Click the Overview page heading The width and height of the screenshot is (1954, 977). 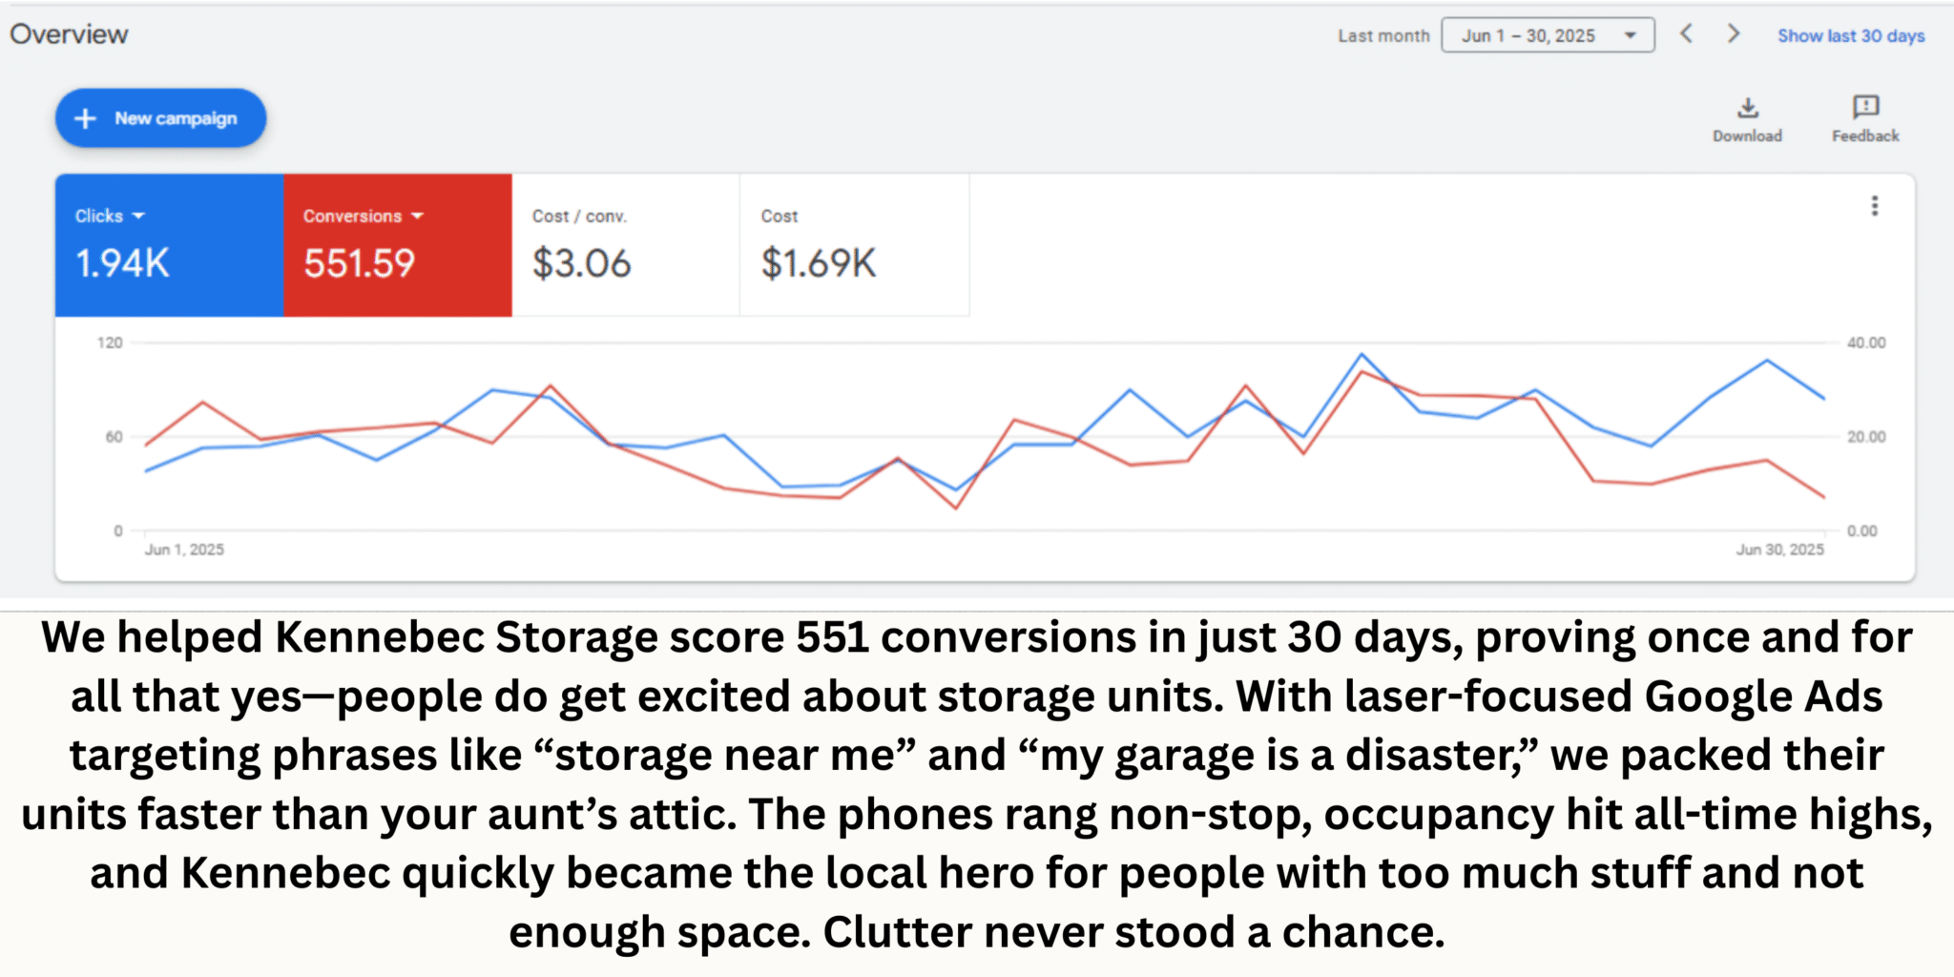[x=70, y=34]
